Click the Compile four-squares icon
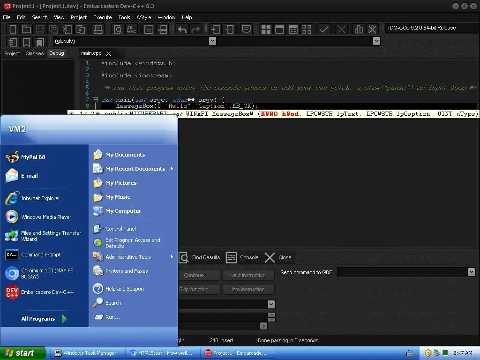Screen dimensions: 480x360 (x=266, y=30)
